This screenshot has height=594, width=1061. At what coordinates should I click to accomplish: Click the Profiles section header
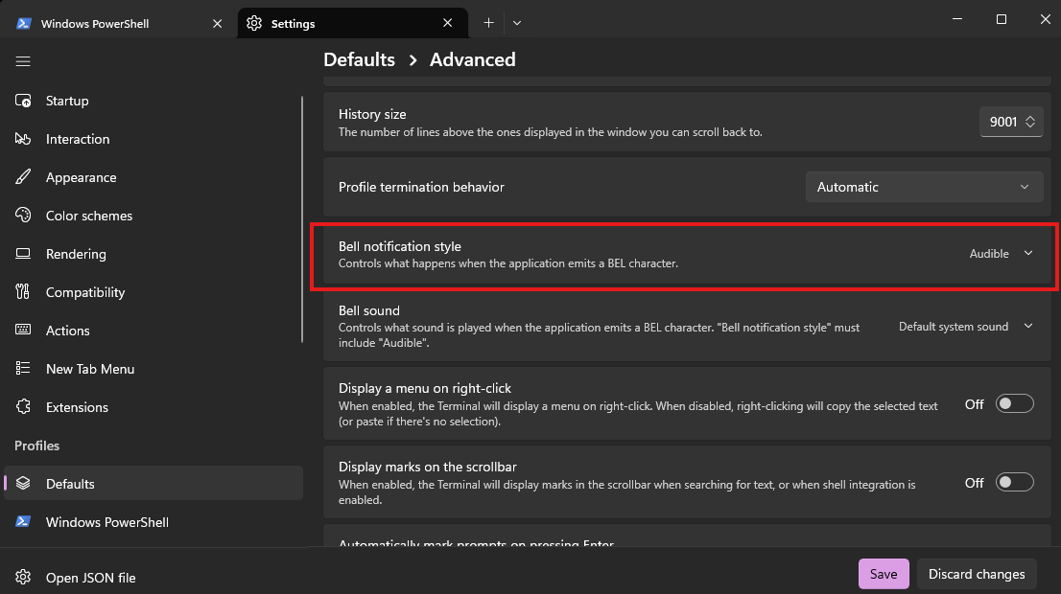pyautogui.click(x=37, y=445)
